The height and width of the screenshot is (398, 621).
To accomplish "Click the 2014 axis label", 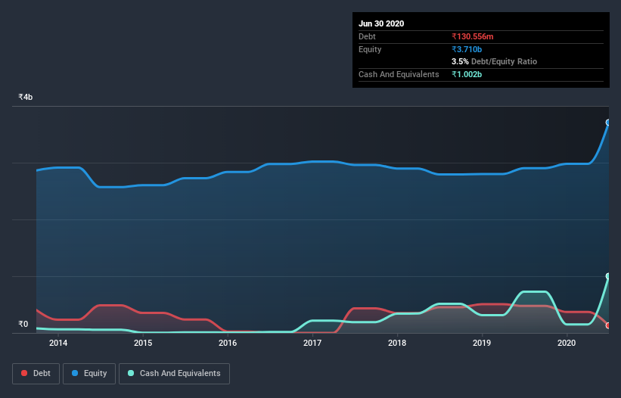I will 58,343.
